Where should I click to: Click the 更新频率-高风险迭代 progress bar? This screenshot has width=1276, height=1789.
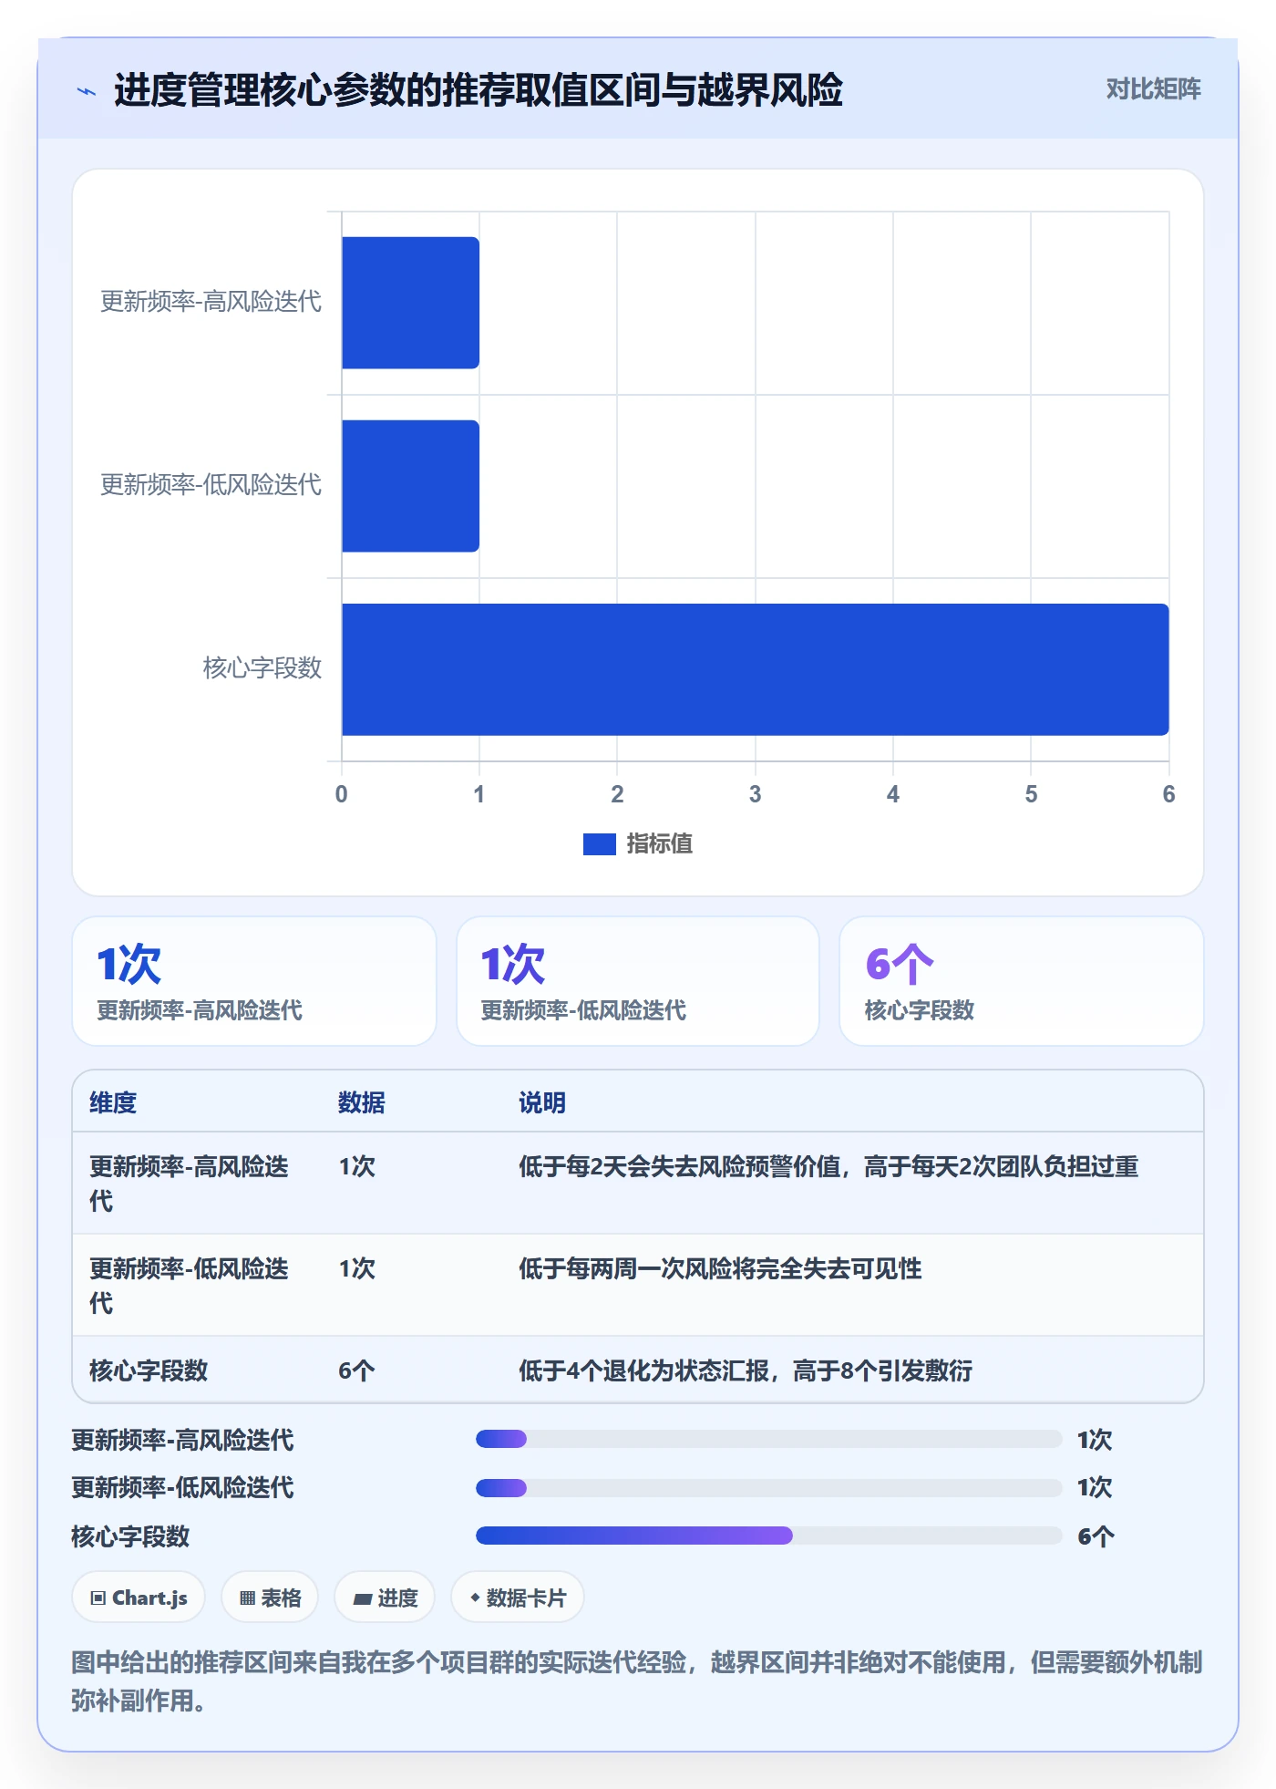coord(769,1439)
